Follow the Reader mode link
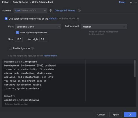Viewport: 138px width, 118px height. pyautogui.click(x=50, y=56)
